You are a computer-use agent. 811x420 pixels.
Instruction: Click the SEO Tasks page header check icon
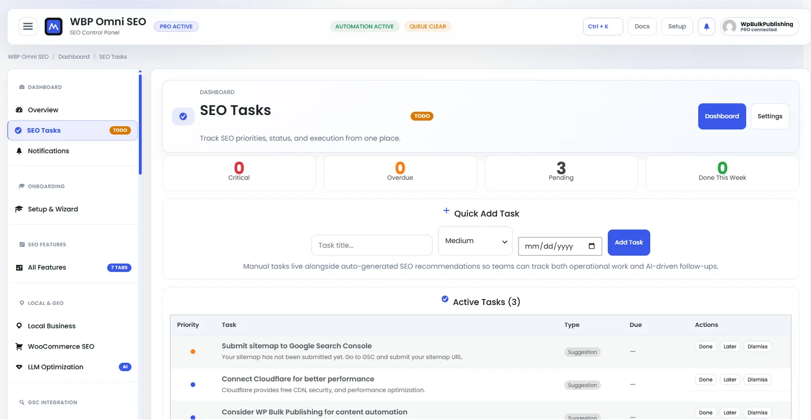coord(183,117)
